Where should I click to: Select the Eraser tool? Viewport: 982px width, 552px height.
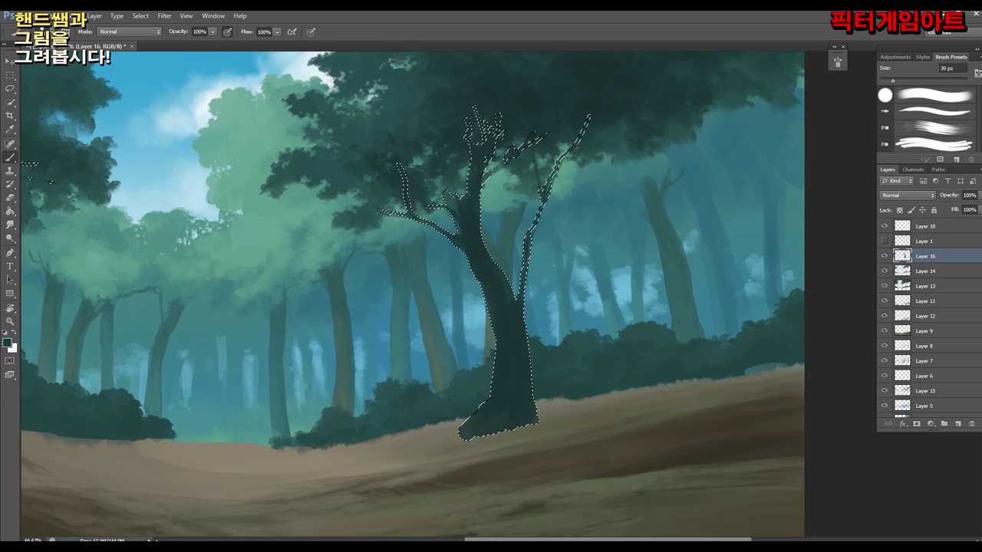tap(10, 198)
